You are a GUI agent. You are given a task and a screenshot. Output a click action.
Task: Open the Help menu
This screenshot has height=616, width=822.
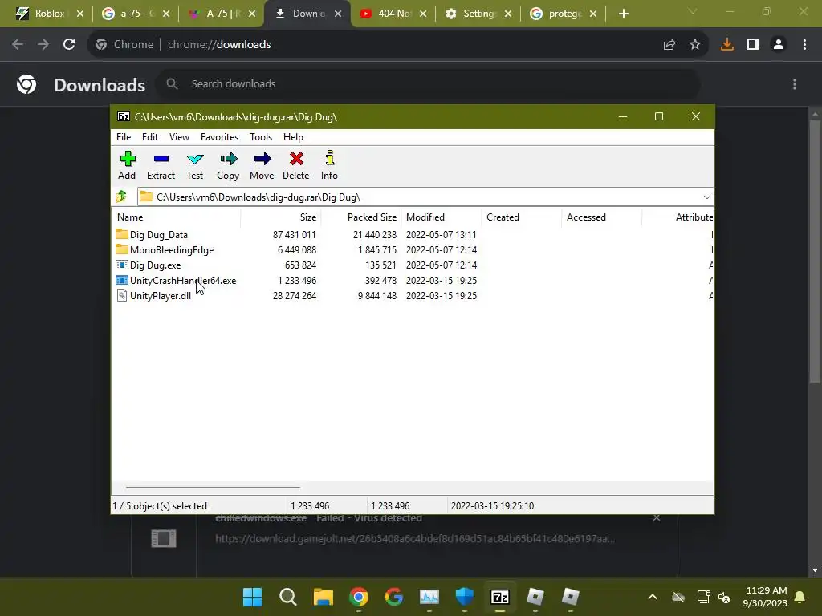293,136
